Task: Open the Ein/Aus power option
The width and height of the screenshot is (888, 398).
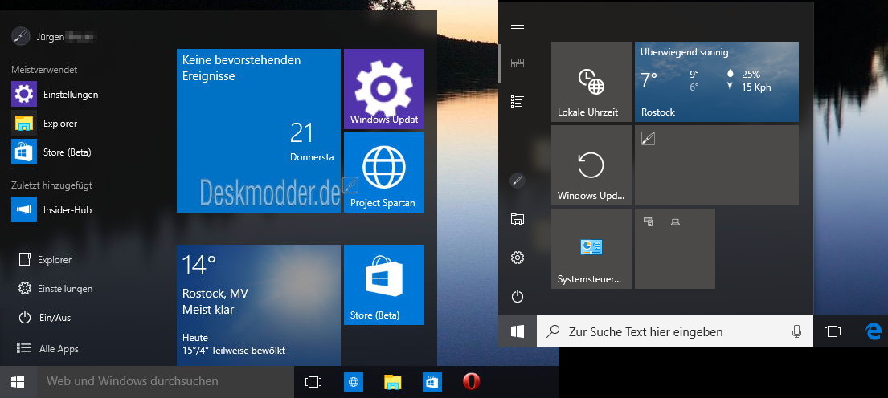Action: [45, 318]
